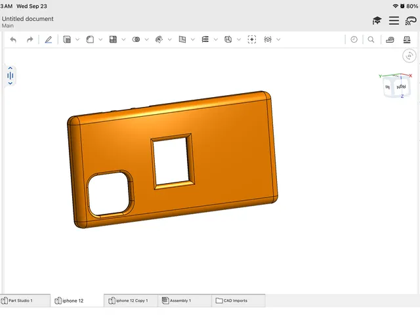420x315 pixels.
Task: Click the Right face of view cube
Action: point(401,87)
